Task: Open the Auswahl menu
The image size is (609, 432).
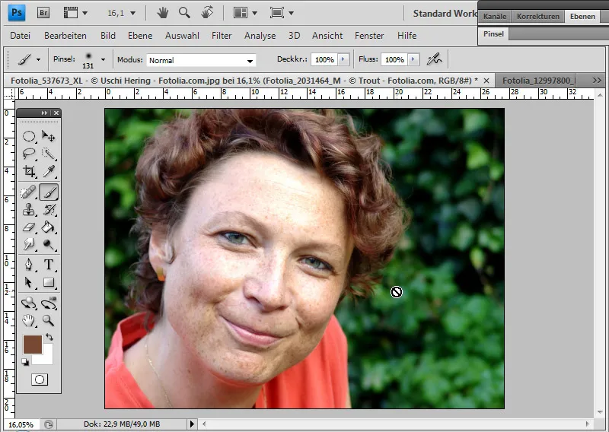Action: pyautogui.click(x=182, y=36)
